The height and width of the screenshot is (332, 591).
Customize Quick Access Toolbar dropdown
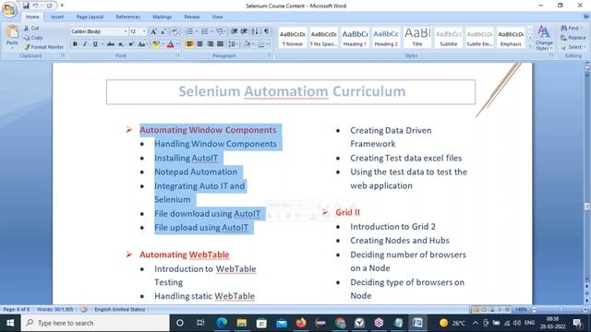click(62, 6)
